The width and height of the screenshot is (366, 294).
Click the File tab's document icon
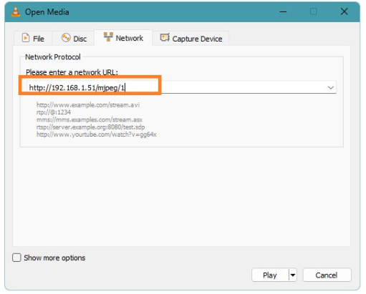[26, 38]
